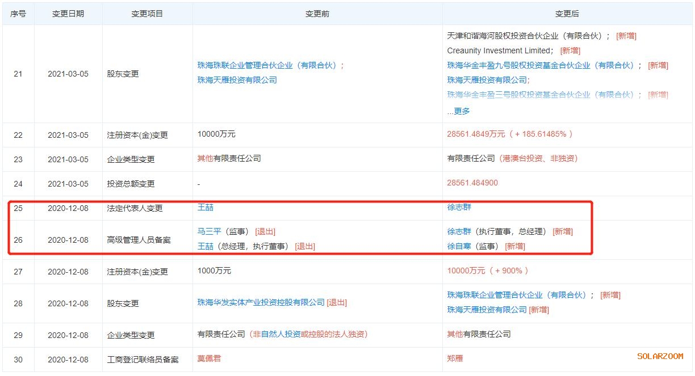The width and height of the screenshot is (695, 376).
Task: Click 珠海珠联企业管理合伙企业 in row 28 变更后
Action: click(517, 295)
